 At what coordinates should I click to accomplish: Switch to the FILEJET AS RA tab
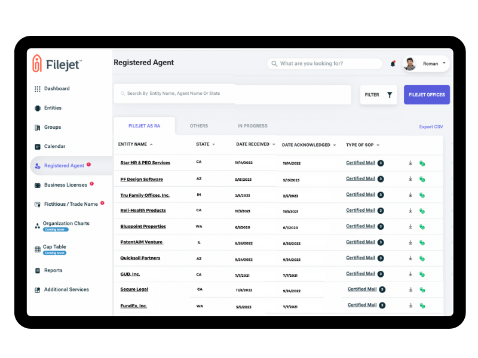coord(144,126)
